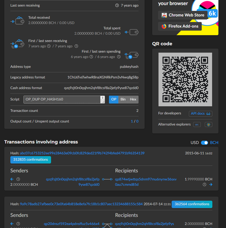Click clock icon after last-seen receiving time
Image resolution: width=226 pixels, height=228 pixels.
click(76, 46)
